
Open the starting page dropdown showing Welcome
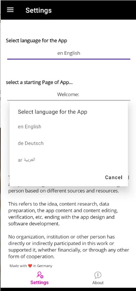[x=69, y=94]
